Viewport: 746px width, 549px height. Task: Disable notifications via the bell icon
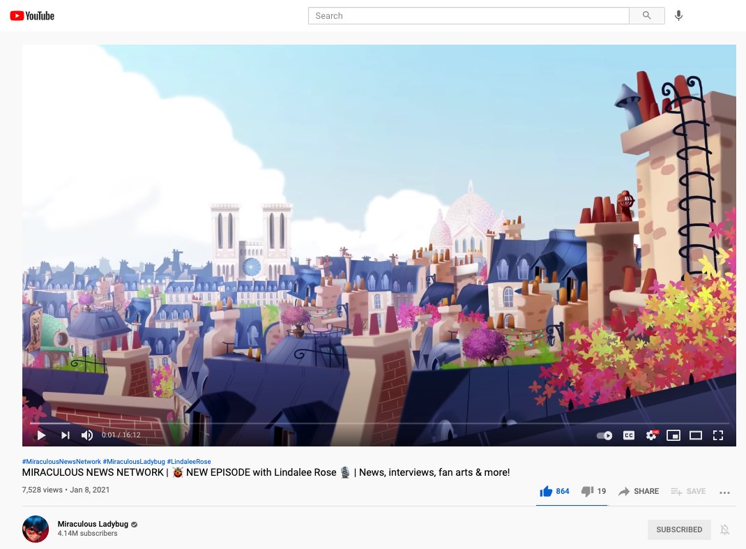tap(725, 529)
